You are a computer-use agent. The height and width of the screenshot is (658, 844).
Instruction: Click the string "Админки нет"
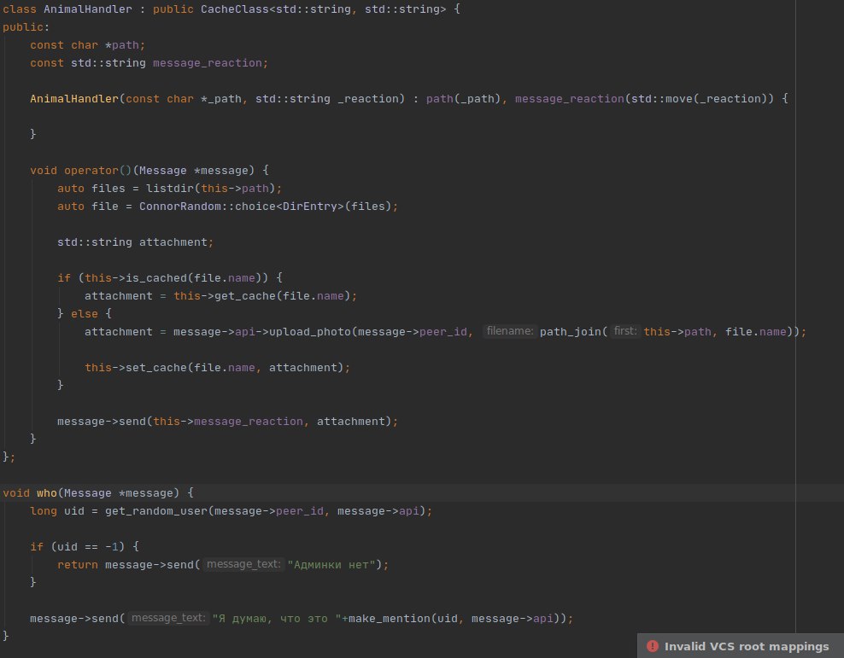[x=331, y=565]
